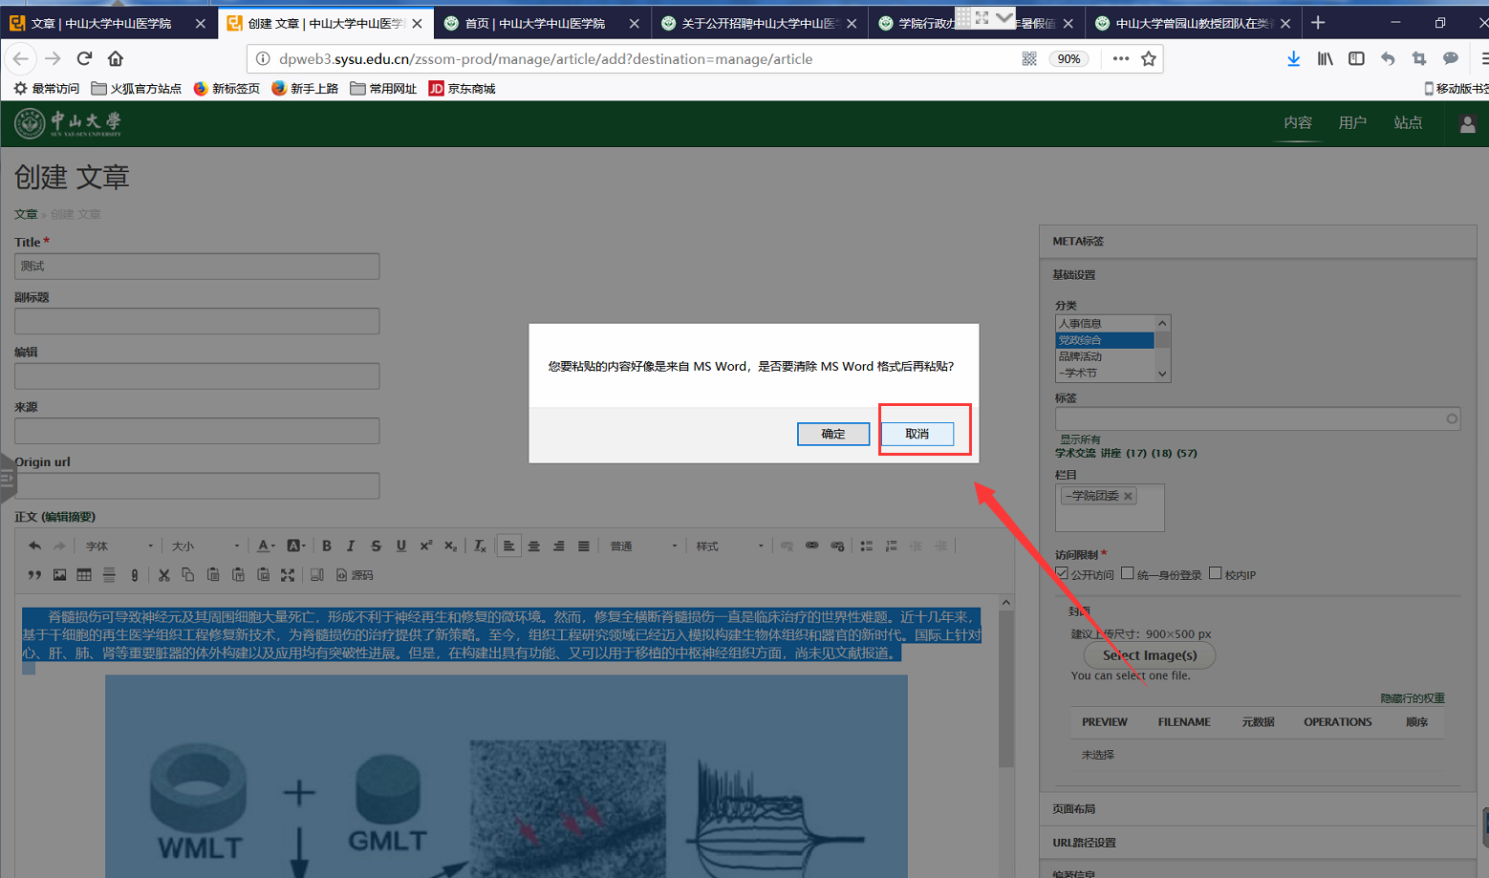1489x878 pixels.
Task: Toggle the 公开访问 checkbox
Action: pos(1062,573)
